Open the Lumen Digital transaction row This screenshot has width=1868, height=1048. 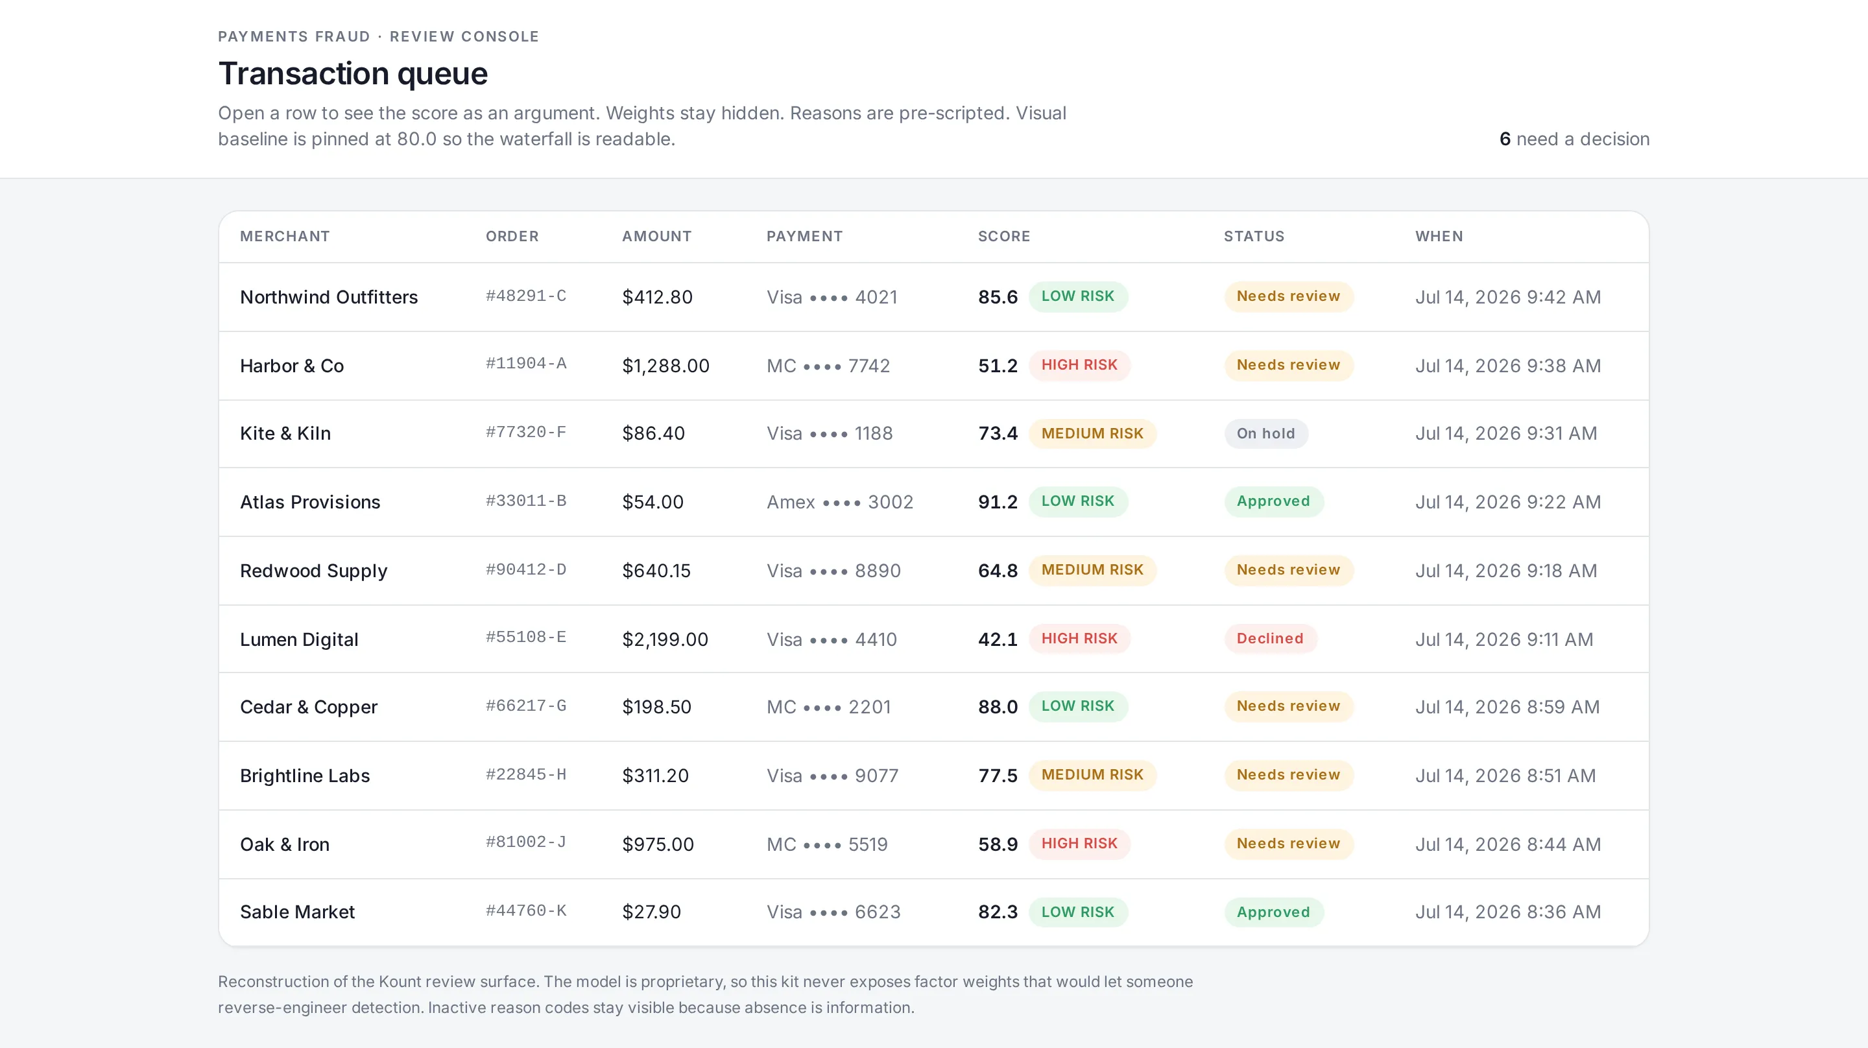pos(933,639)
